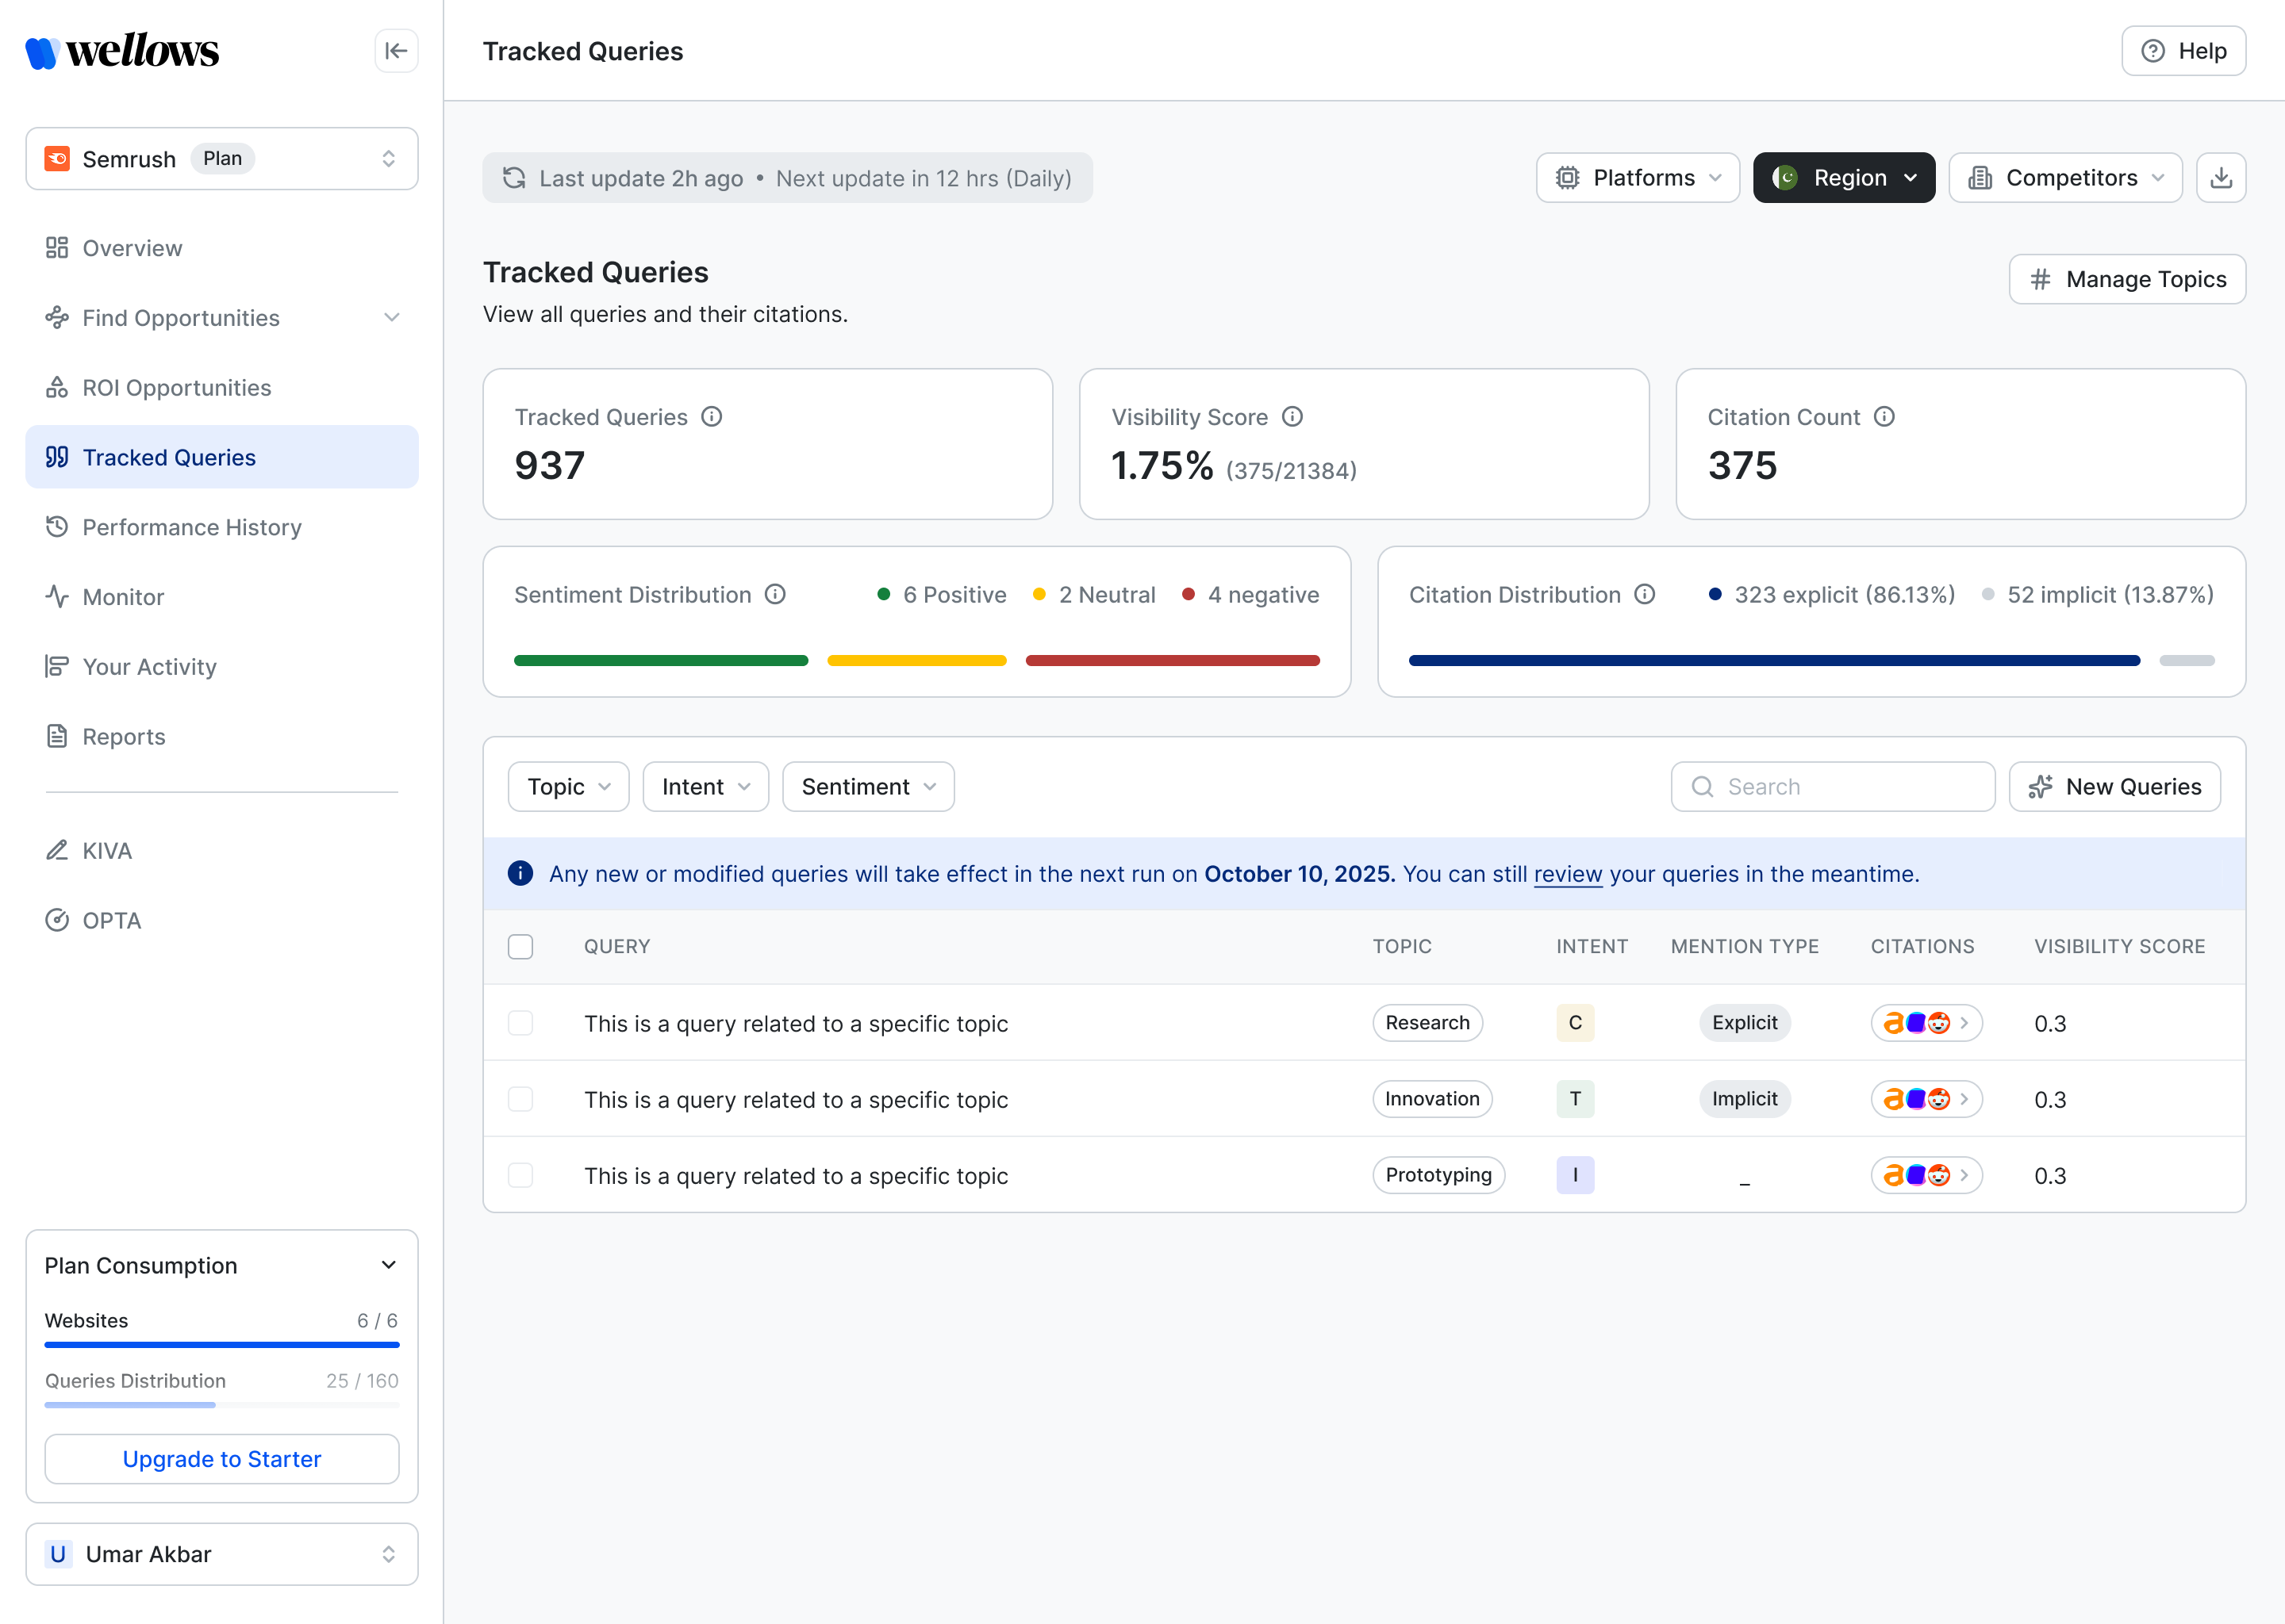Follow the review link in the notice
This screenshot has width=2285, height=1624.
tap(1568, 874)
